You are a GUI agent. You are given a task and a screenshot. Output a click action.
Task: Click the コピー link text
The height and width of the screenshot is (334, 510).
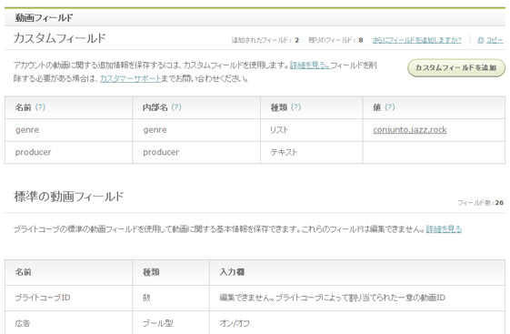click(495, 40)
